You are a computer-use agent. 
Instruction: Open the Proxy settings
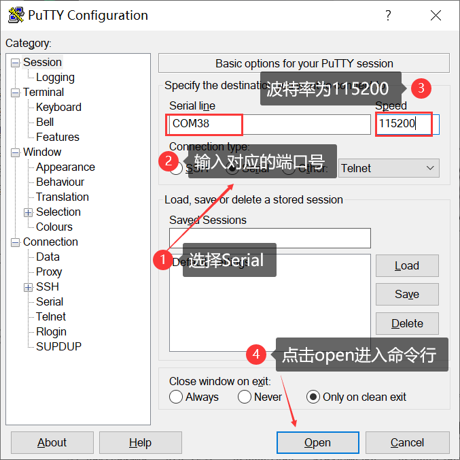(49, 272)
